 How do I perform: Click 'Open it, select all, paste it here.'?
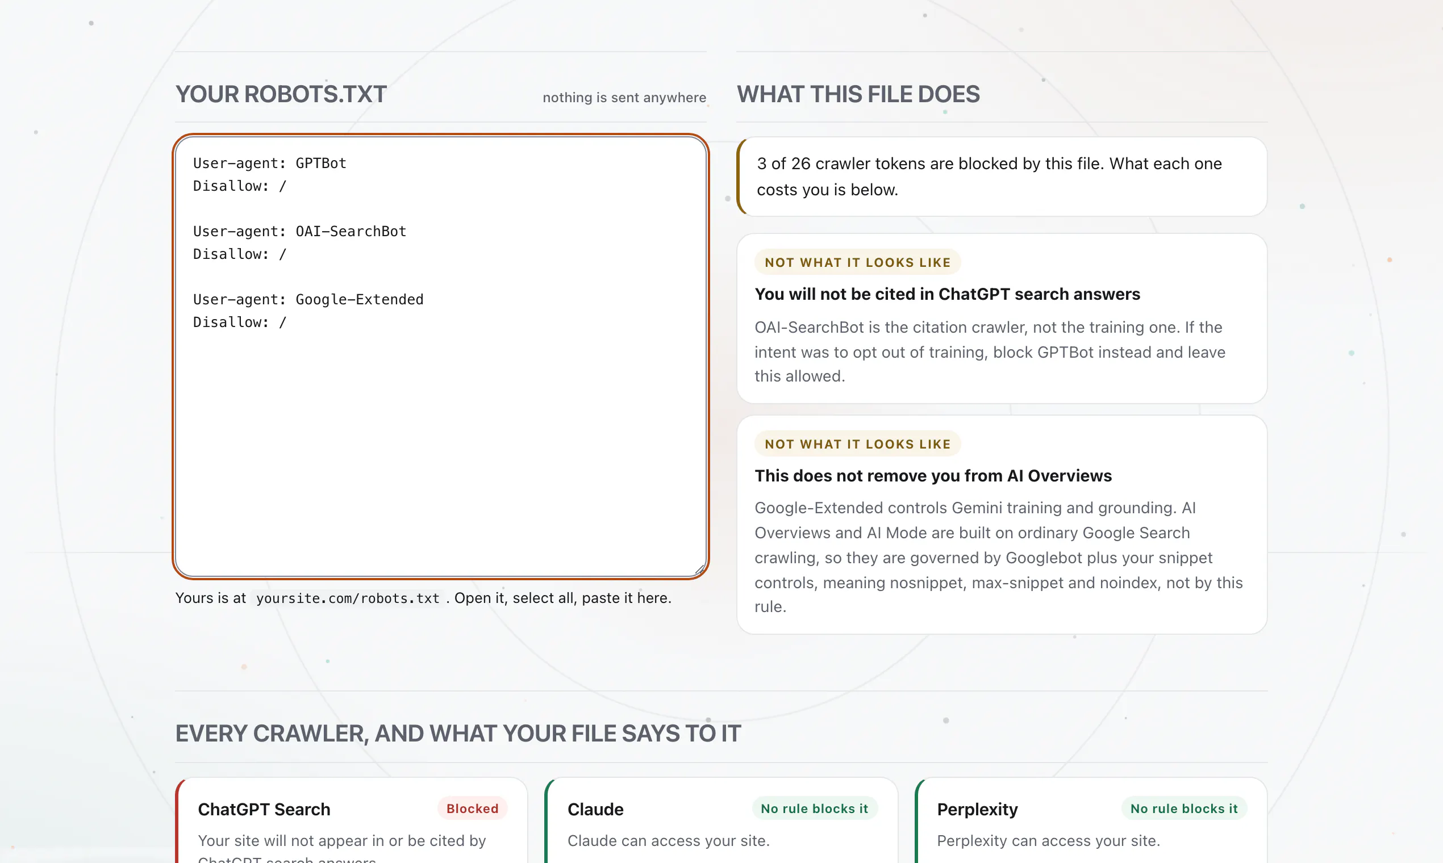coord(562,598)
